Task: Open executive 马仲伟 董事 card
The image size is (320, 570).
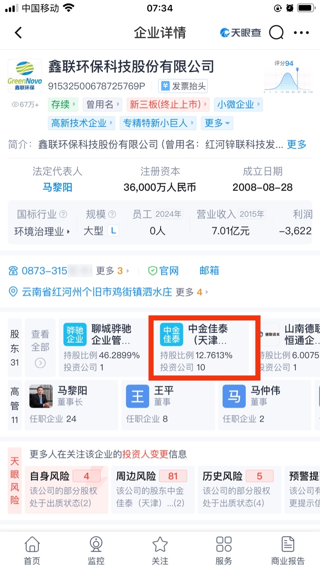Action: [x=264, y=405]
